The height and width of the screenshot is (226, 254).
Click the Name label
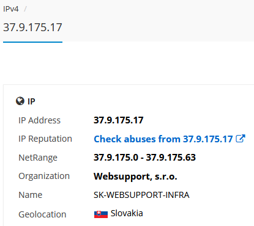[x=31, y=195]
